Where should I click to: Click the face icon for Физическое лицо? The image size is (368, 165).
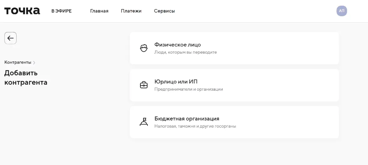tap(144, 48)
